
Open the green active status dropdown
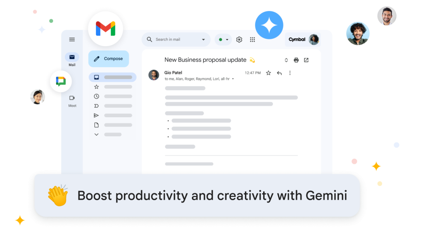click(223, 40)
